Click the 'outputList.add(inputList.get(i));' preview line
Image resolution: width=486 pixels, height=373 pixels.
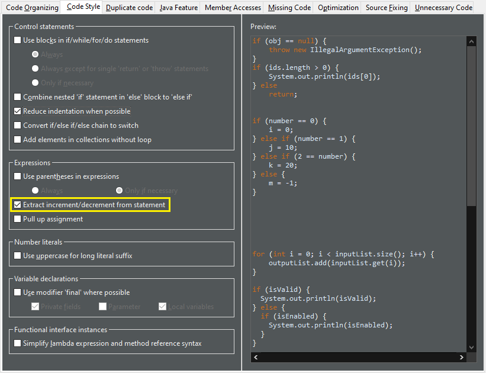tap(337, 263)
